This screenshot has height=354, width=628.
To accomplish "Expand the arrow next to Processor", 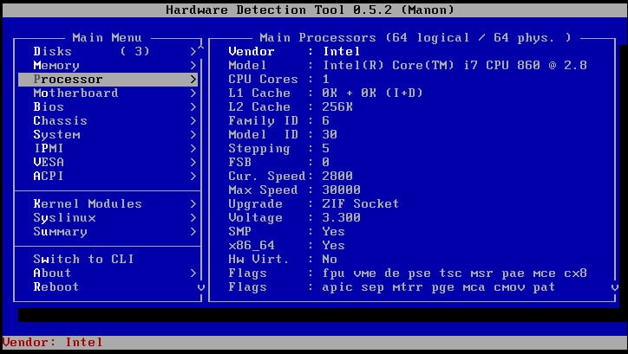I will (193, 79).
